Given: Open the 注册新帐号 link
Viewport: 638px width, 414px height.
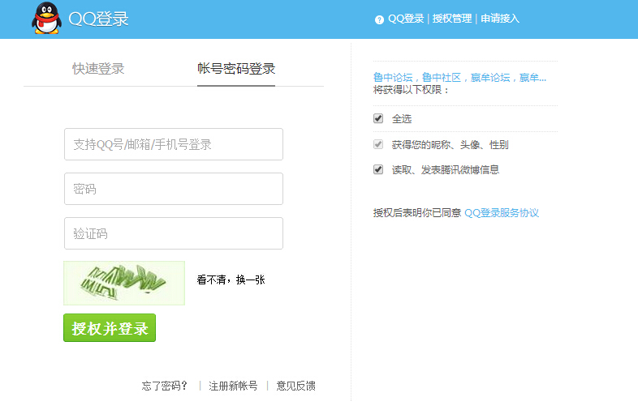Looking at the screenshot, I should [x=233, y=386].
